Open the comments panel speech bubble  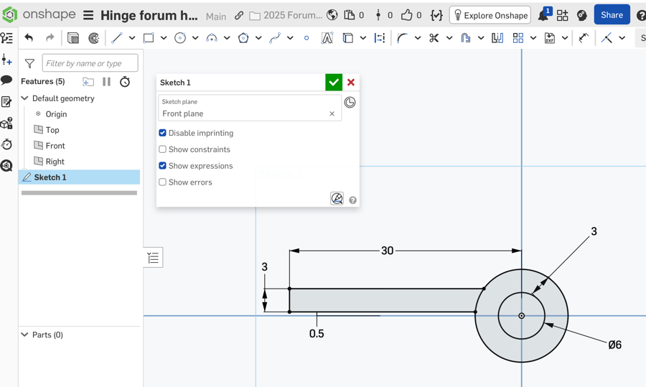pyautogui.click(x=7, y=80)
